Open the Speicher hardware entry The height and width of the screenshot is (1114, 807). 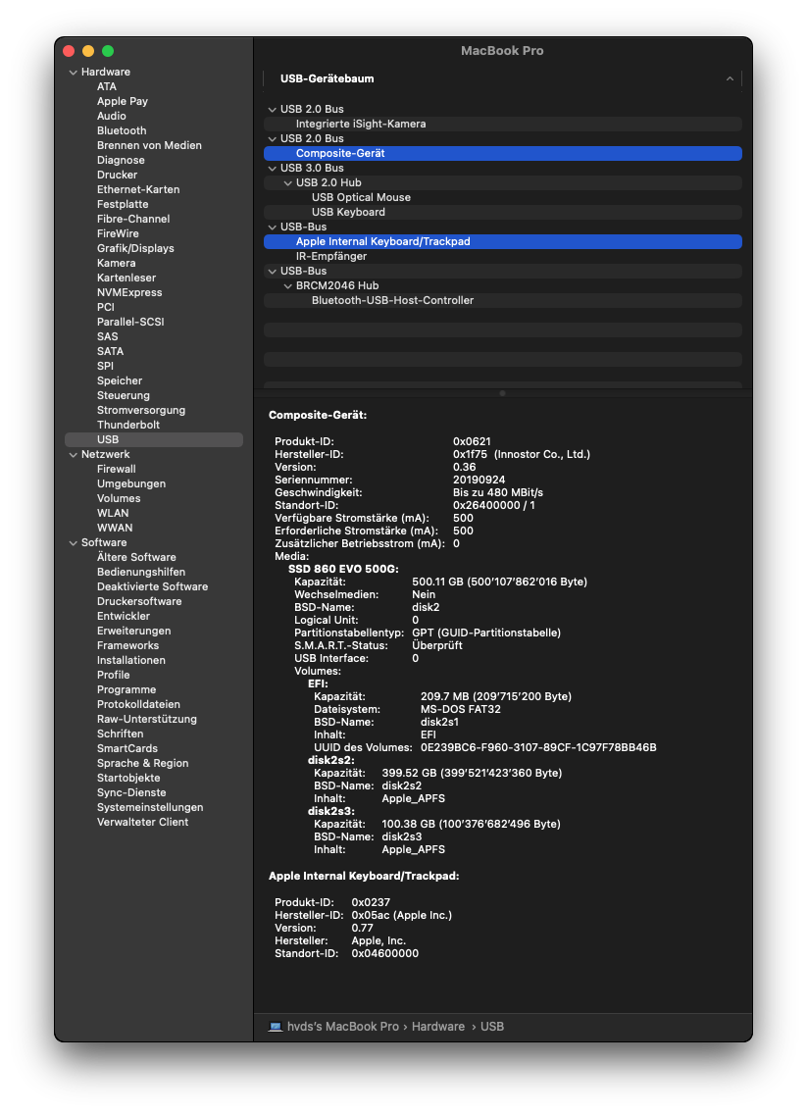120,380
